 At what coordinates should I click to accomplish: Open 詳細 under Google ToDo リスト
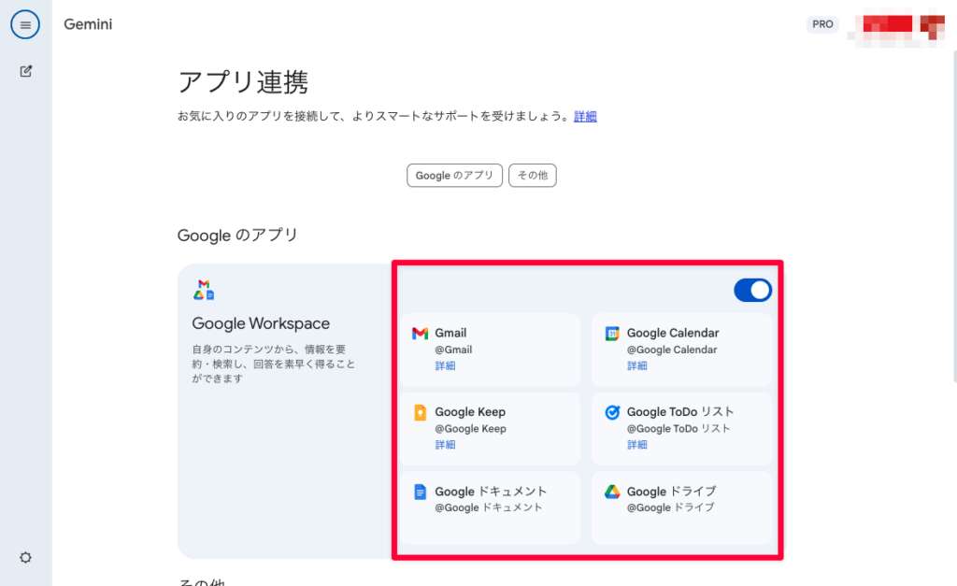(636, 445)
